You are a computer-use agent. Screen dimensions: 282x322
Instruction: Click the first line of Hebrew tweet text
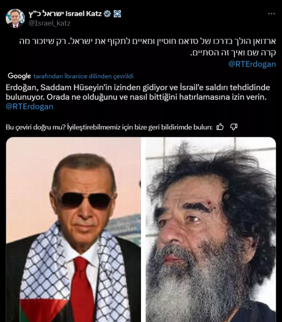[147, 41]
